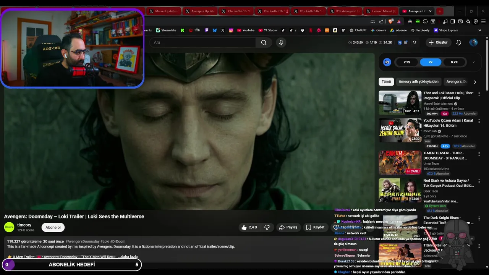
Task: Open the account avatar menu
Action: point(473,42)
